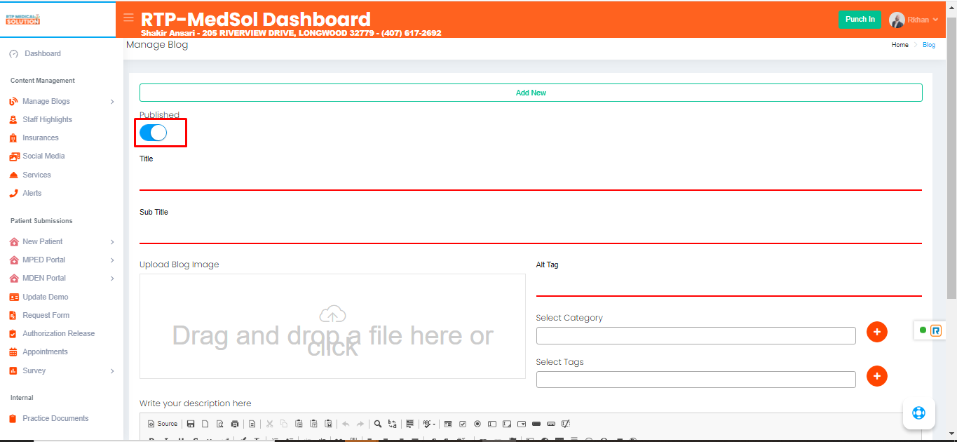Insert a Checkbox field from editor toolbar

pos(463,424)
